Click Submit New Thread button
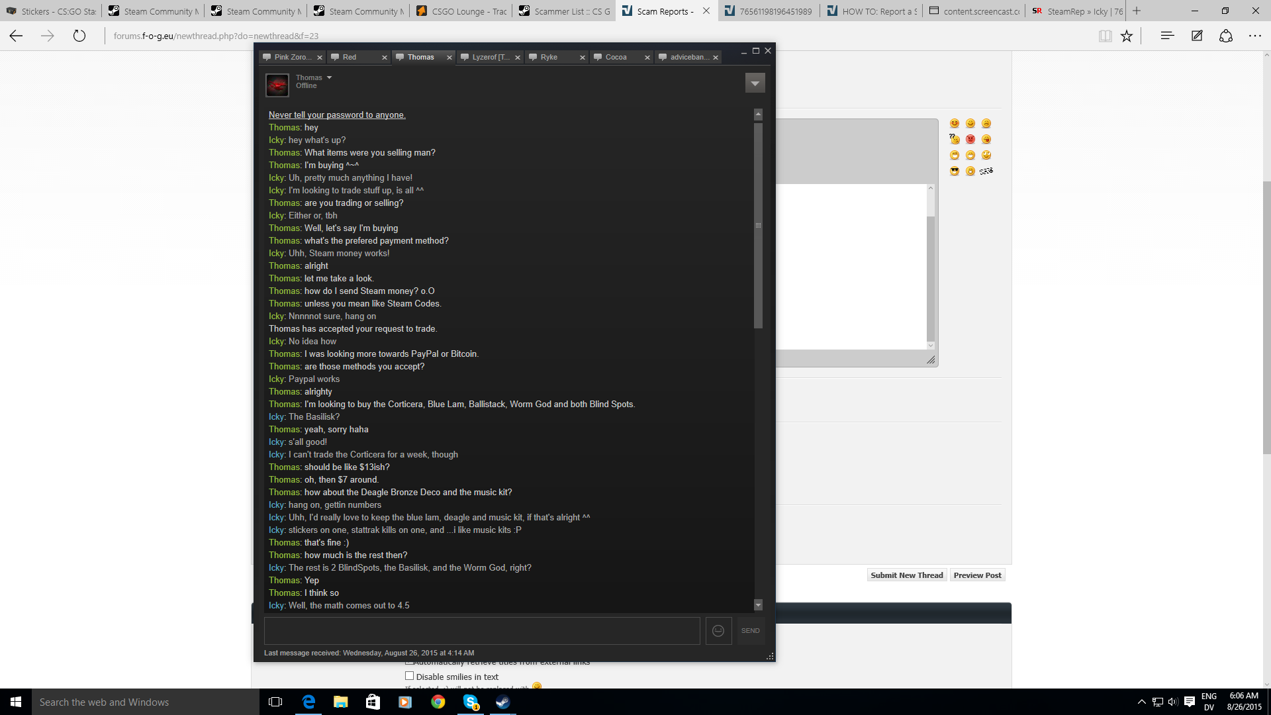The image size is (1271, 715). 906,575
